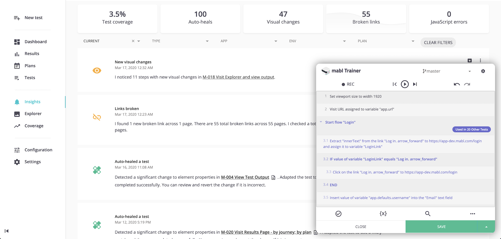Clear the CURRENT filter selection
Viewport: 501px width, 239px height.
(133, 41)
